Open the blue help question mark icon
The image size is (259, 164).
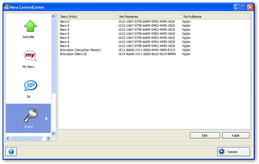pos(11,152)
